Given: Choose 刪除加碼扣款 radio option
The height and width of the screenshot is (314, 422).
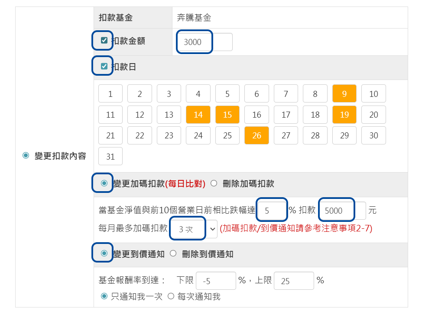Looking at the screenshot, I should coord(214,183).
